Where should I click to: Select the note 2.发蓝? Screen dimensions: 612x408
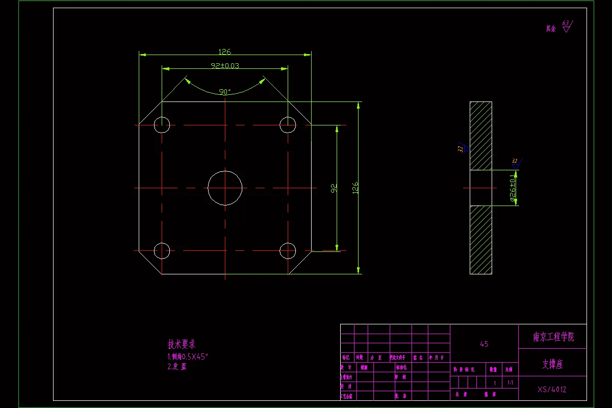click(x=176, y=366)
